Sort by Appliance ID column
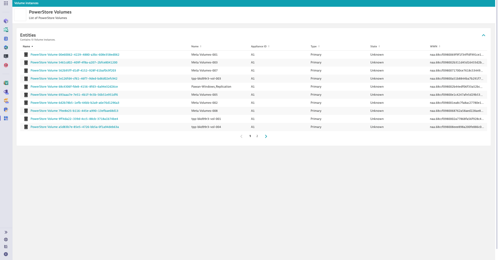 click(x=260, y=47)
